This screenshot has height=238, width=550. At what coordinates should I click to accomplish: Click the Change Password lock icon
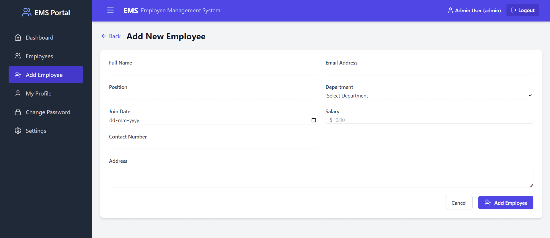[x=18, y=112]
